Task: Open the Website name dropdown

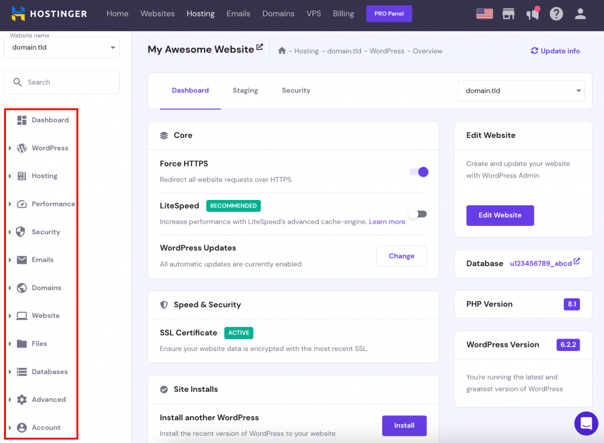Action: (61, 48)
